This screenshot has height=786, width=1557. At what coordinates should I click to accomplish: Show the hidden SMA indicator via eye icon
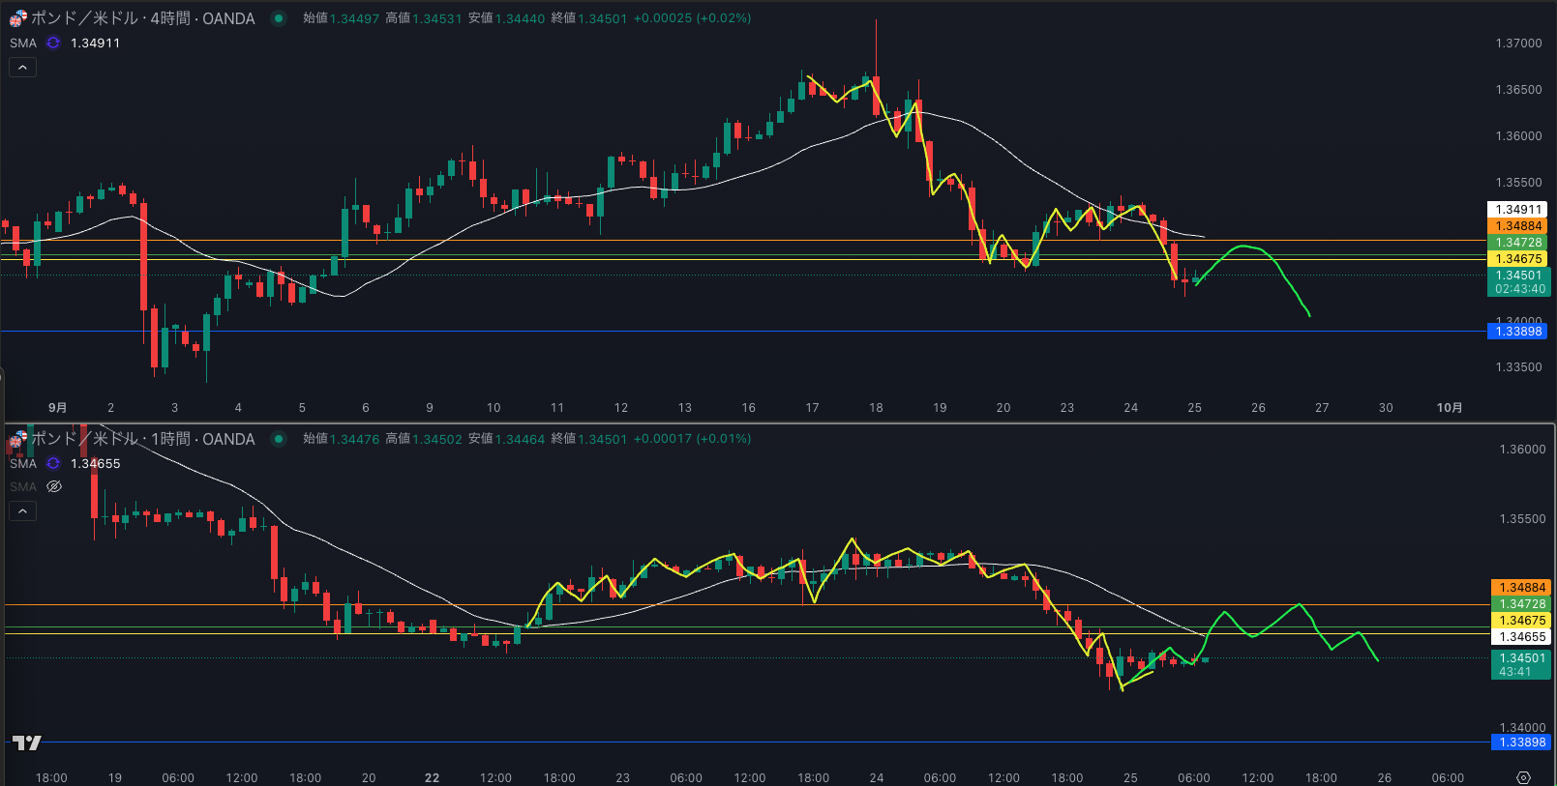pyautogui.click(x=54, y=486)
